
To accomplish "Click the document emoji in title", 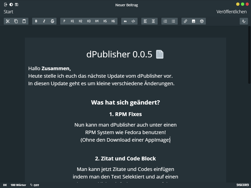I will (x=160, y=54).
